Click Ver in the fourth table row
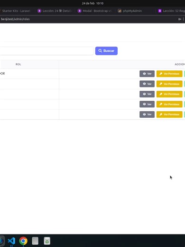 tap(147, 104)
